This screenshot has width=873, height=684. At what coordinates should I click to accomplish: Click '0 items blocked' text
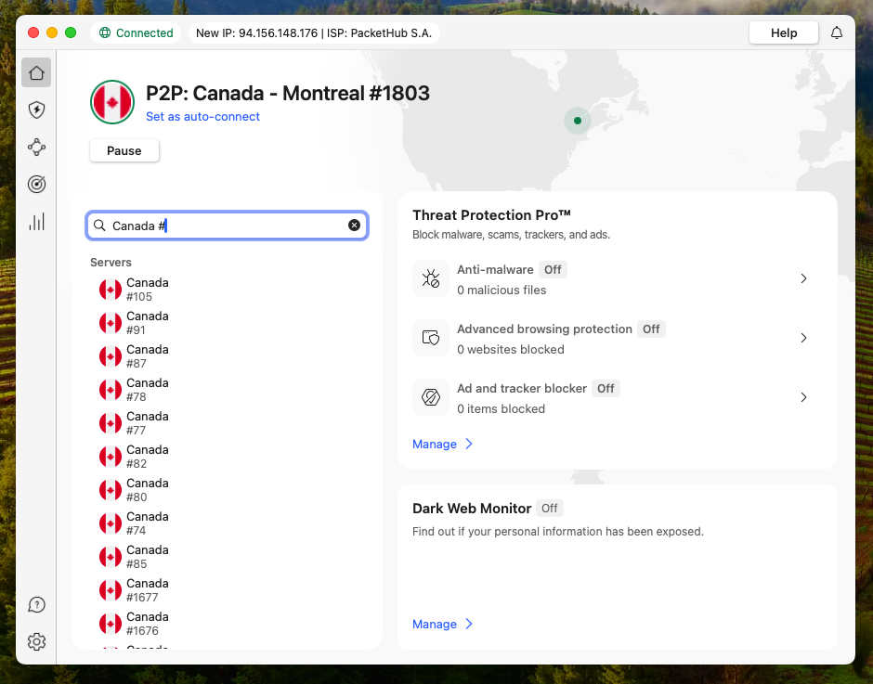502,409
